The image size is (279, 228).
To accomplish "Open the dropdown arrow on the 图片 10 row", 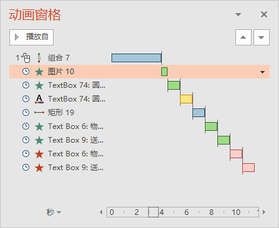I will [x=262, y=72].
